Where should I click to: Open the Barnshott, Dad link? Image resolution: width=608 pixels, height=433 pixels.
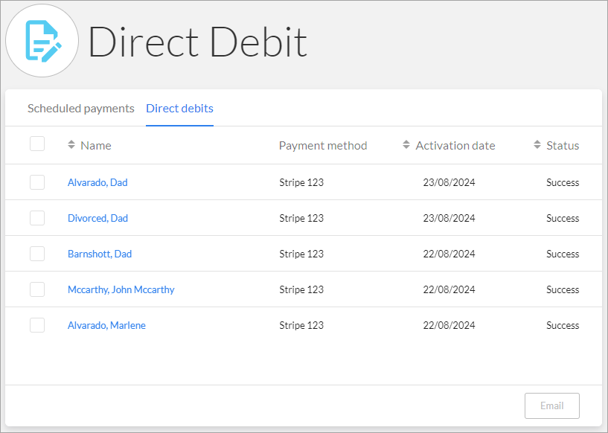[100, 254]
